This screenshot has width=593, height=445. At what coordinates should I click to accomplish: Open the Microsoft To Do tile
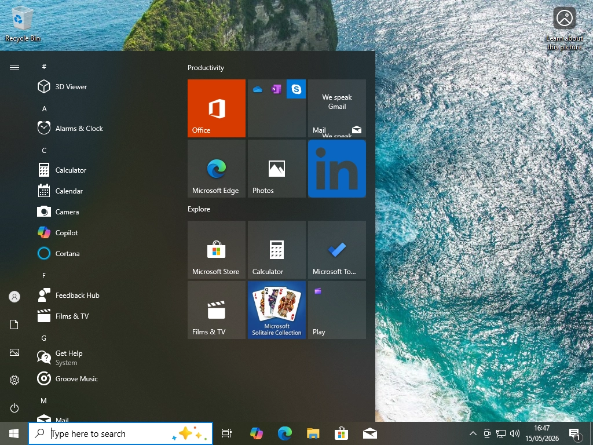[337, 250]
